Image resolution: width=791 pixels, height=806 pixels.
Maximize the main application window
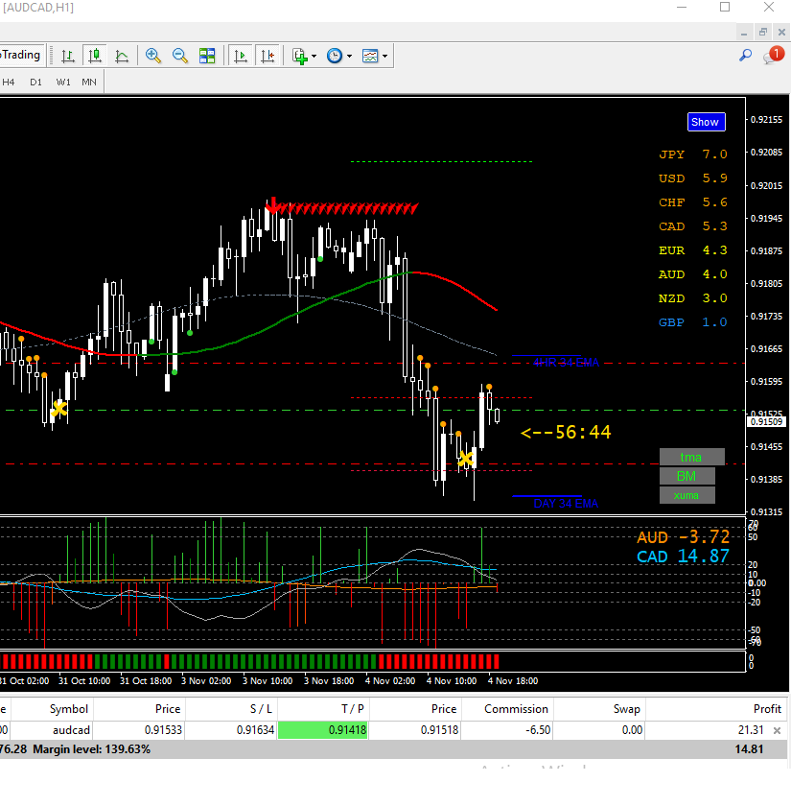[x=725, y=8]
